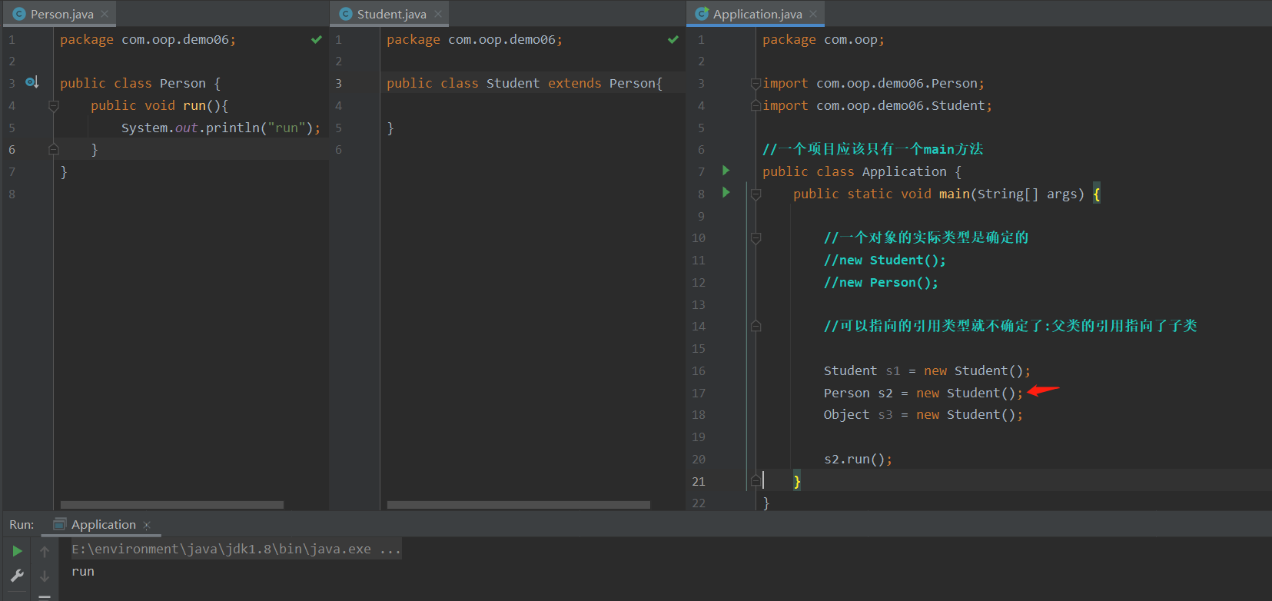Viewport: 1272px width, 601px height.
Task: Click the class icon on Person.java tab
Action: tap(19, 14)
